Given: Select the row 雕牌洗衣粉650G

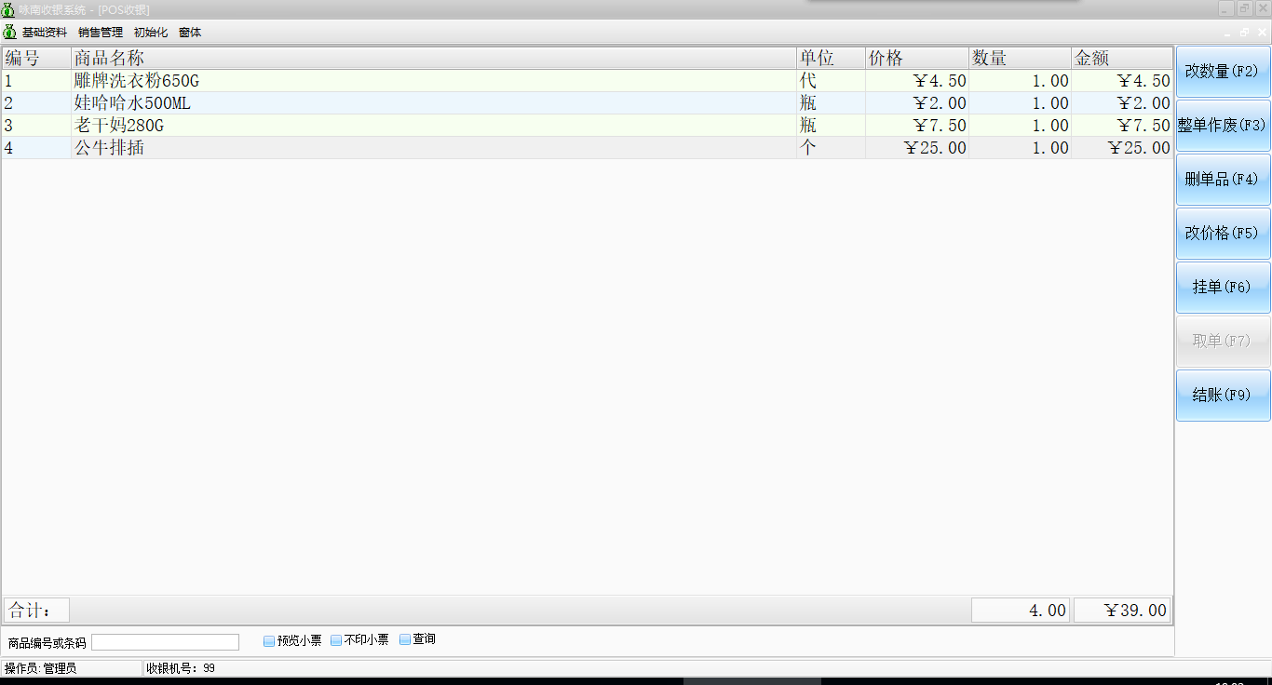Looking at the screenshot, I should 587,81.
